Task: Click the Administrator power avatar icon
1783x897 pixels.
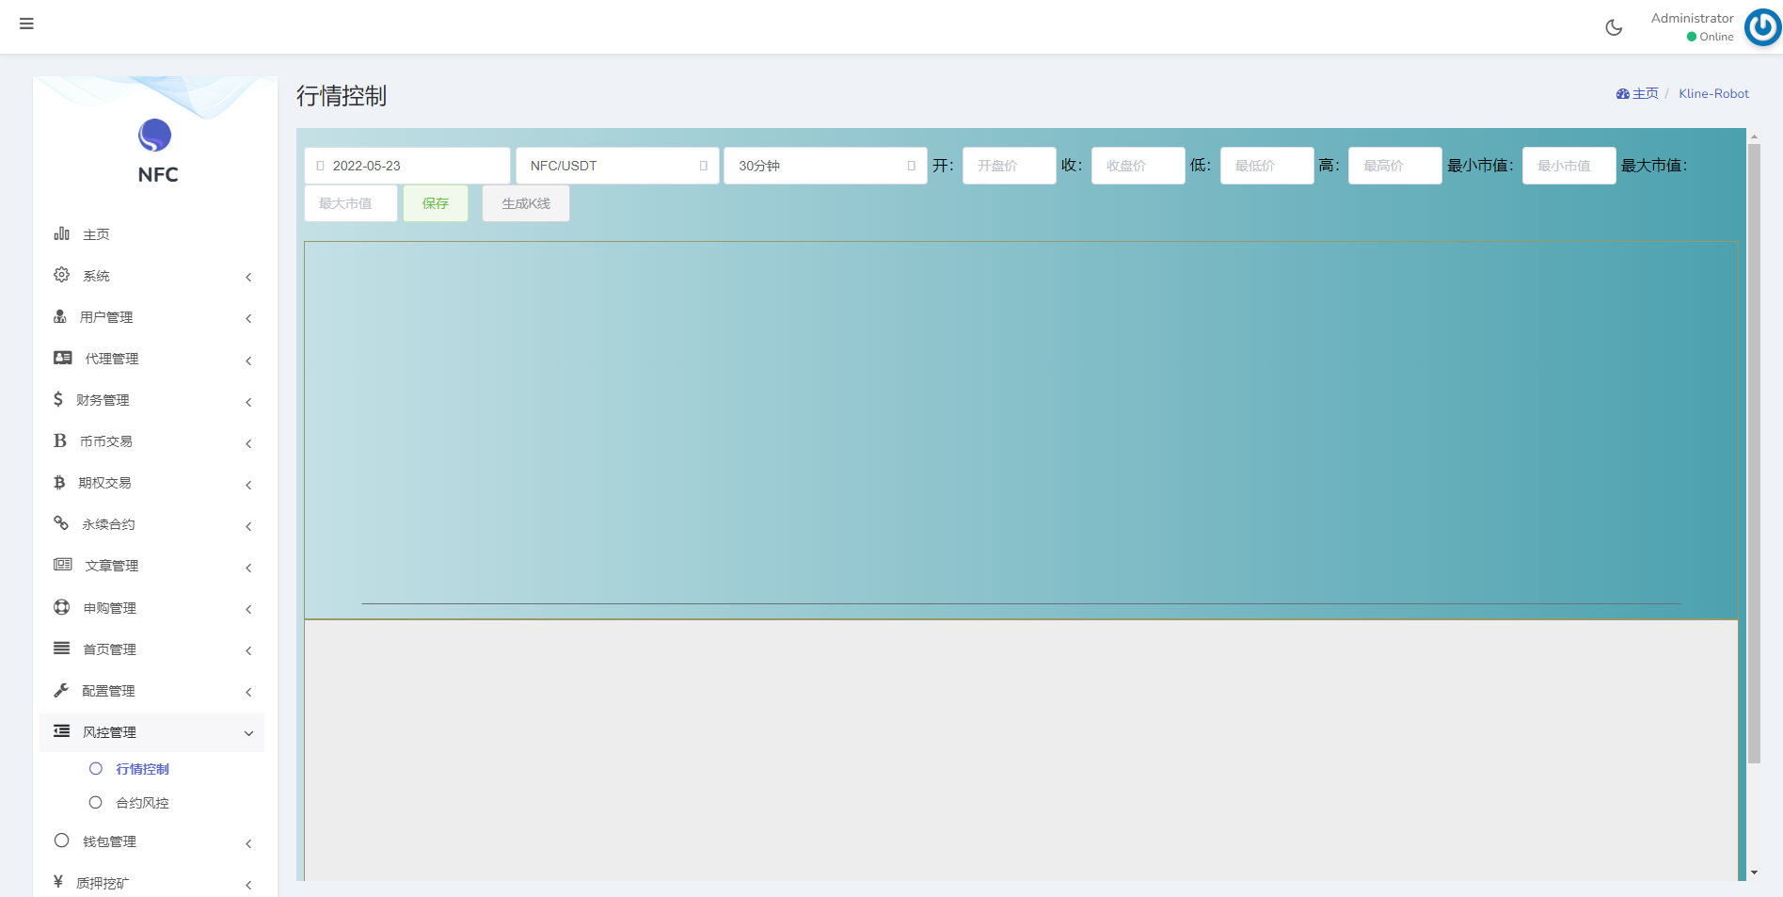Action: click(x=1762, y=27)
